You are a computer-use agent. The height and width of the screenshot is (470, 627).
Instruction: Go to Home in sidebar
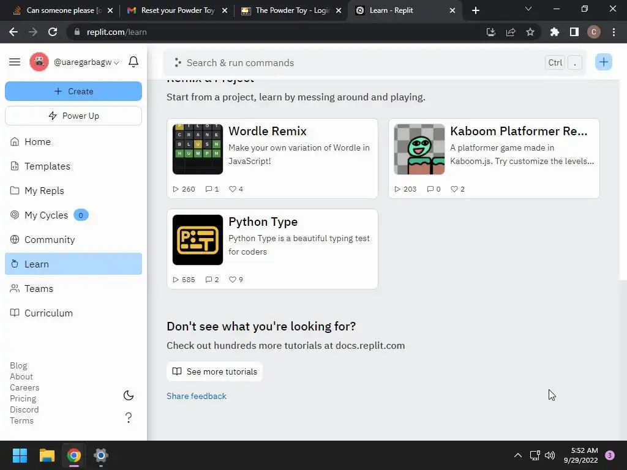pos(73,142)
